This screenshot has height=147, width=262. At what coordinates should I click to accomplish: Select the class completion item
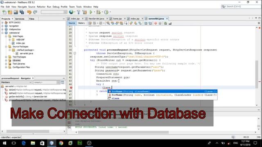[x=163, y=98]
